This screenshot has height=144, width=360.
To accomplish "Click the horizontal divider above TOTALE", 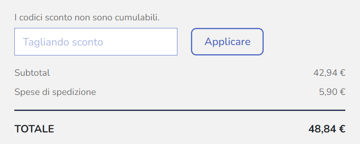I will [180, 110].
